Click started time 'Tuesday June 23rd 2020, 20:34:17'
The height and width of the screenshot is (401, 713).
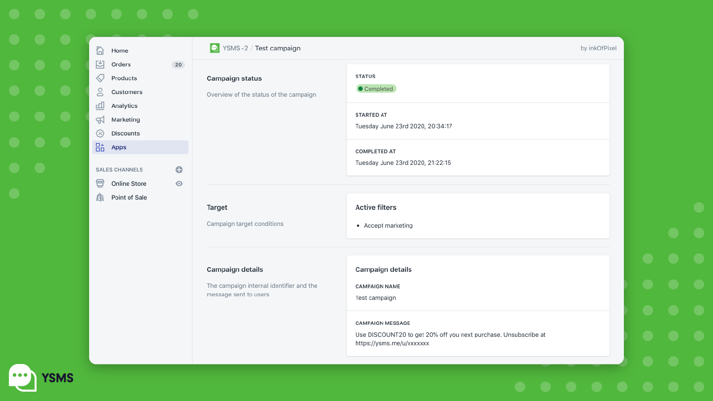point(404,126)
